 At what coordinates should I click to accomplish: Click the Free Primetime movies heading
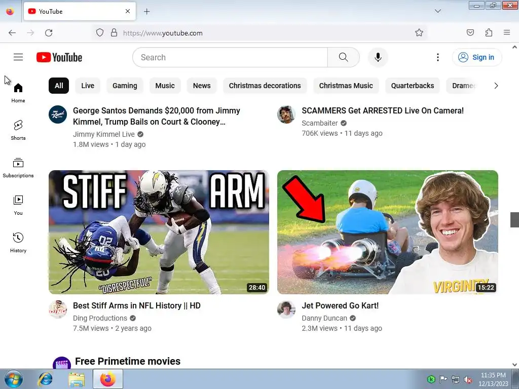click(128, 361)
